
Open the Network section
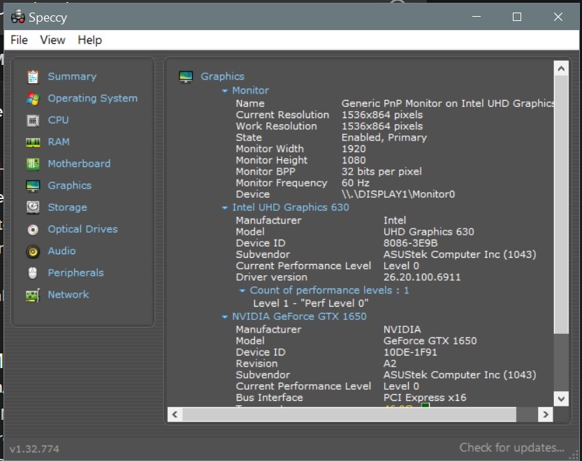pyautogui.click(x=68, y=295)
